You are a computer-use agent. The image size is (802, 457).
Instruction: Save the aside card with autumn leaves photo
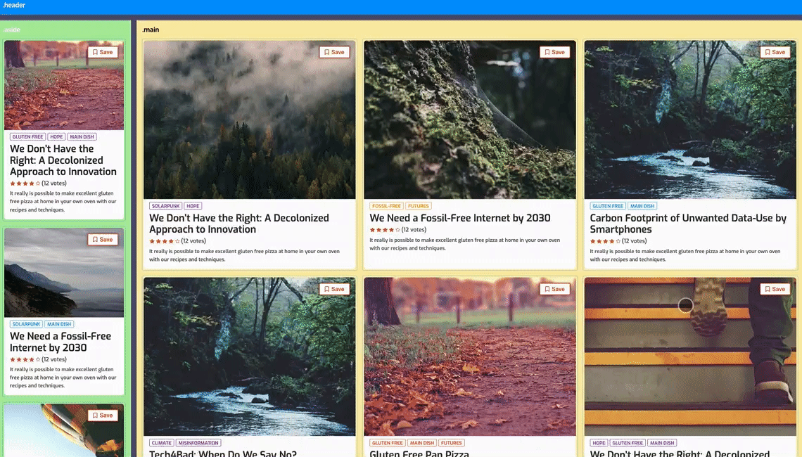tap(103, 52)
